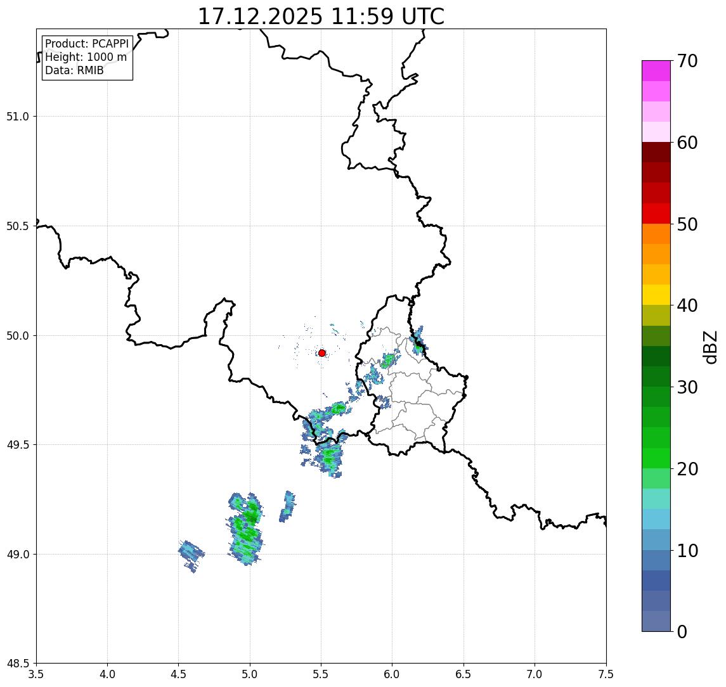The height and width of the screenshot is (687, 726).
Task: Click the 'dBZ' colorbar label
Action: tap(710, 347)
